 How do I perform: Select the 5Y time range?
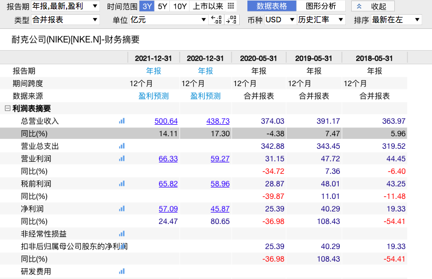tap(162, 7)
